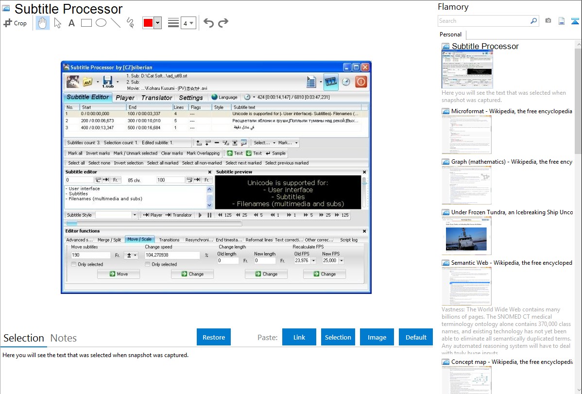Viewport: 582px width, 394px height.
Task: Open the plus/minus direction dropdown
Action: pos(132,255)
